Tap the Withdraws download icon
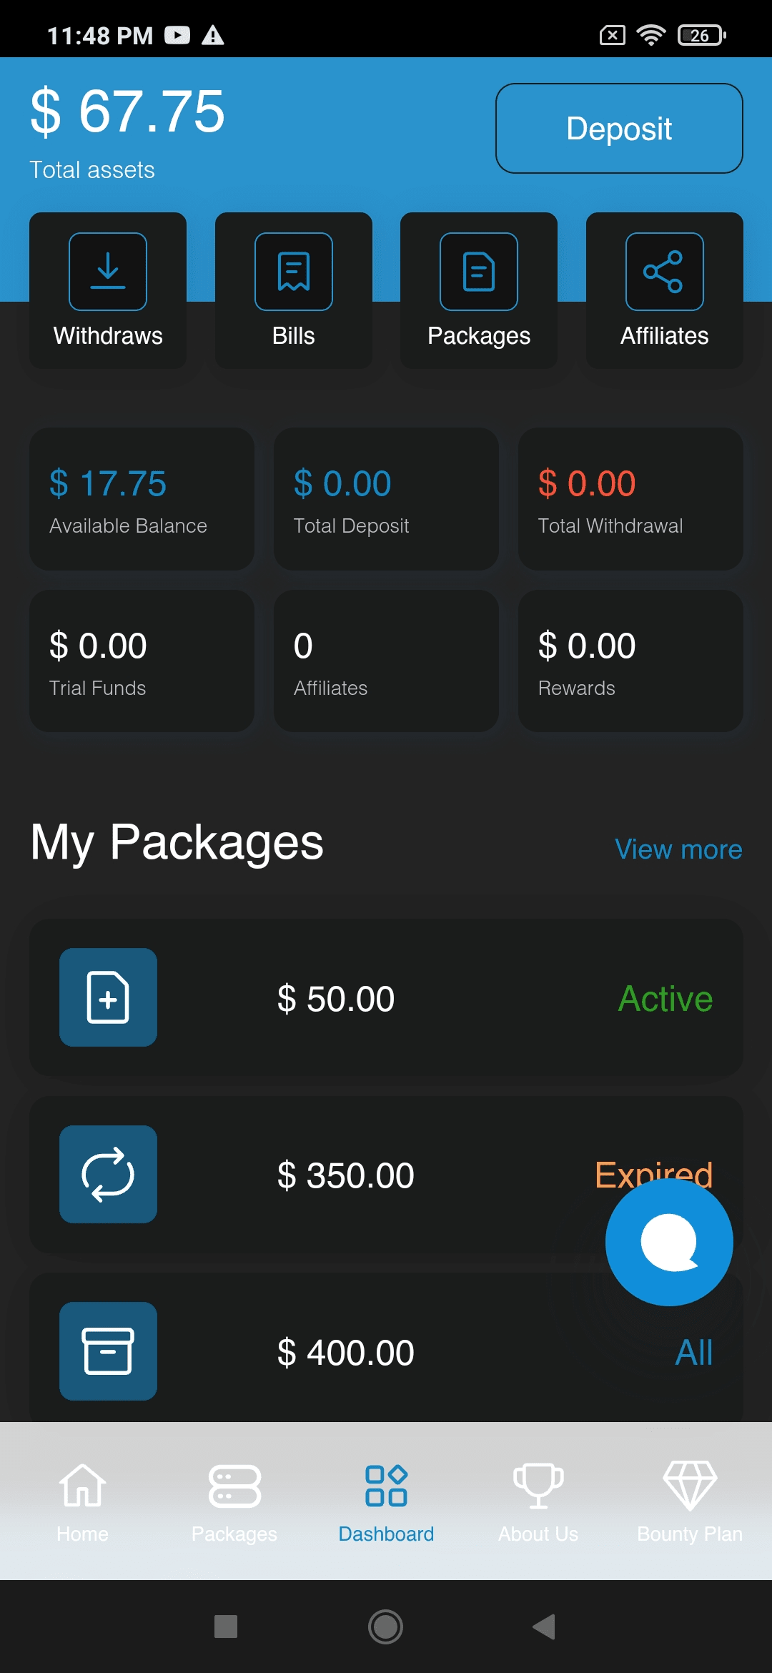772x1673 pixels. [x=108, y=272]
